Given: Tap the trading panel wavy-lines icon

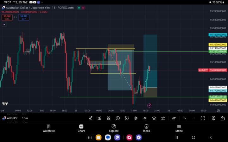Looking at the screenshot, I should click(x=174, y=118).
